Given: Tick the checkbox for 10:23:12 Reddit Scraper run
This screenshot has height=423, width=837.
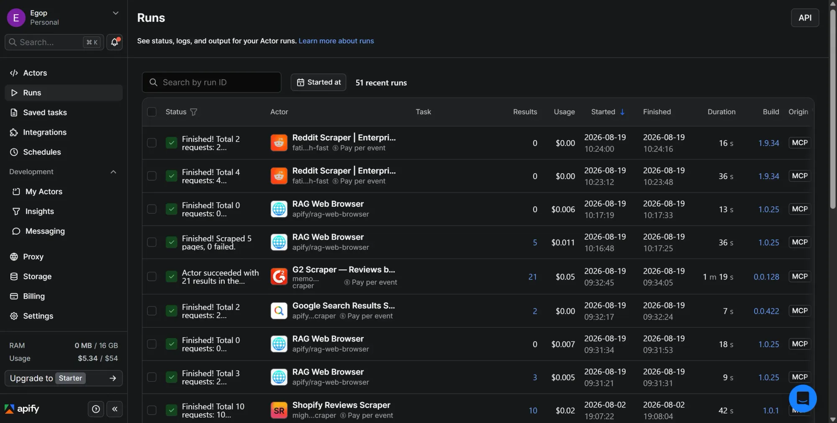Looking at the screenshot, I should coord(152,176).
